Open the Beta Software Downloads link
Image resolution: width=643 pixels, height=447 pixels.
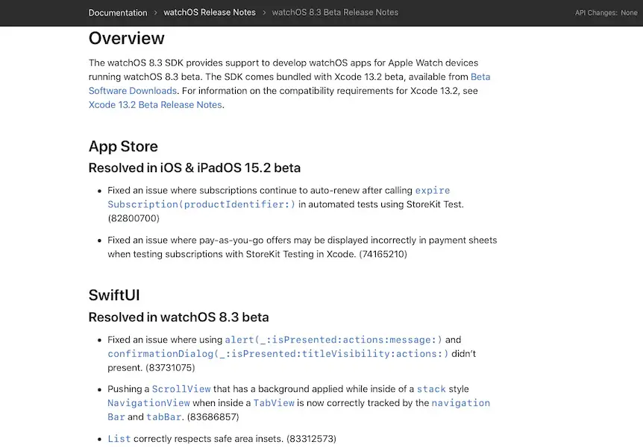pos(133,91)
